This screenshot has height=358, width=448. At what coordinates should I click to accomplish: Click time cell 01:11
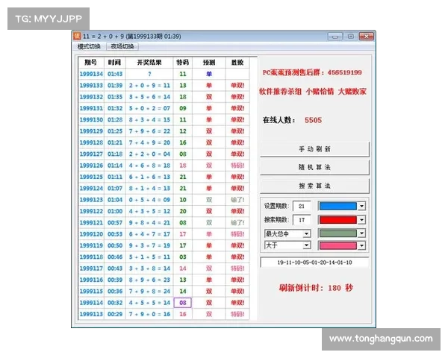pyautogui.click(x=115, y=177)
